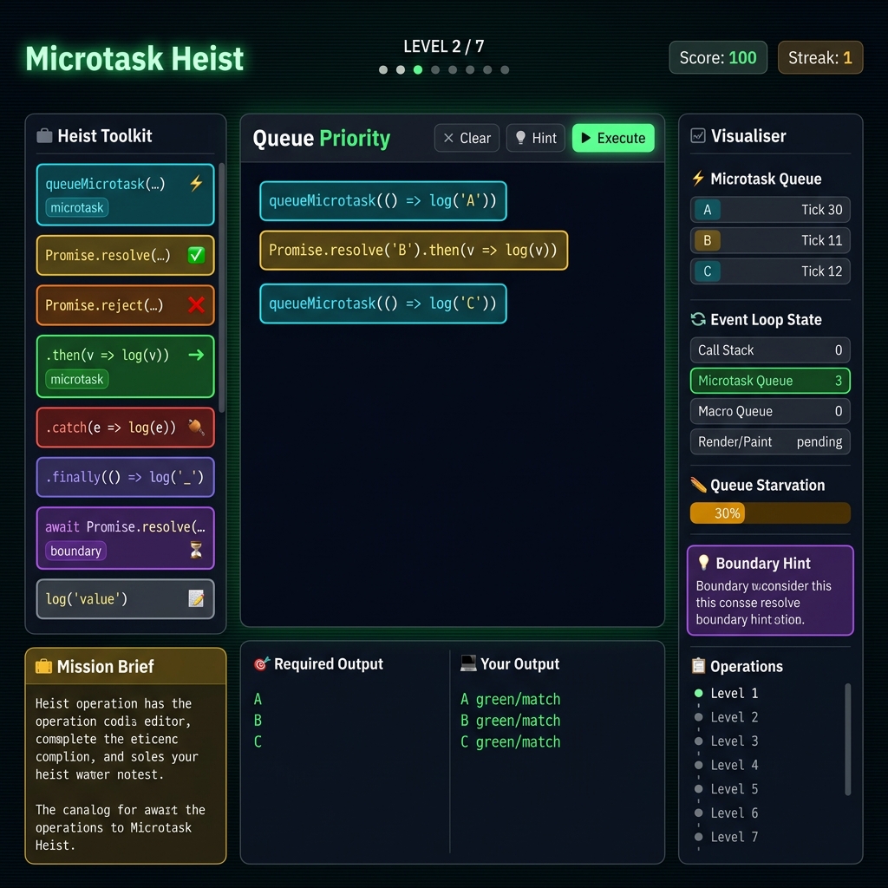Click the A badge in Microtask Queue
The image size is (888, 888).
(x=707, y=210)
